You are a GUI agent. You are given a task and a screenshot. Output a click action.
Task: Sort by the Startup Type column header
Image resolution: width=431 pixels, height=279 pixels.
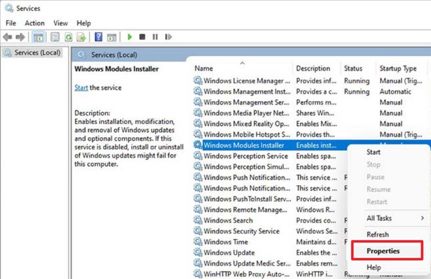coord(398,68)
